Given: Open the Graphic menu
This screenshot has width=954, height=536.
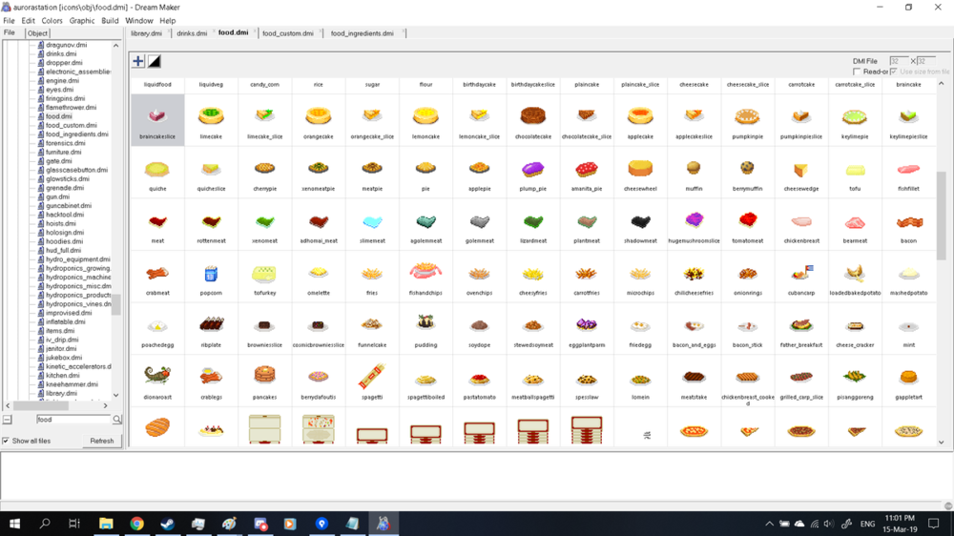Looking at the screenshot, I should tap(82, 21).
